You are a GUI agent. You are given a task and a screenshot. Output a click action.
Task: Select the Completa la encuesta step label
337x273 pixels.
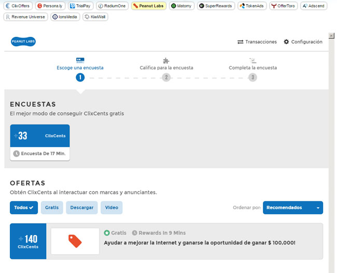tap(253, 68)
